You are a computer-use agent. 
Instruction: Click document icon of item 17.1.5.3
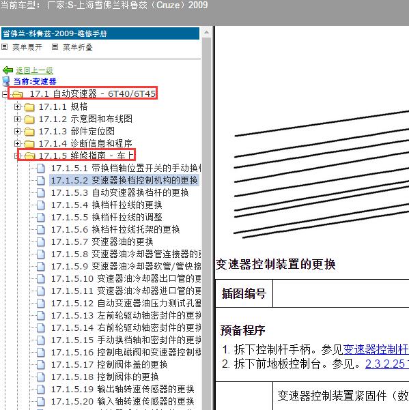tap(40, 192)
